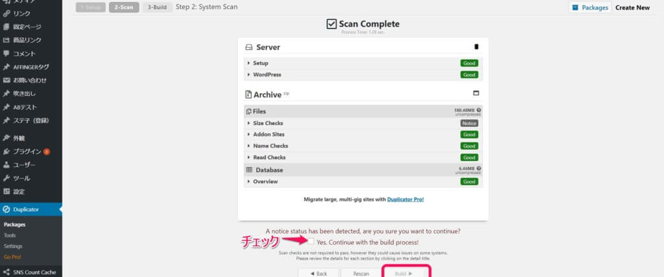Click the Notice badge on Size Checks
Viewport: 664px width, 277px height.
click(469, 124)
